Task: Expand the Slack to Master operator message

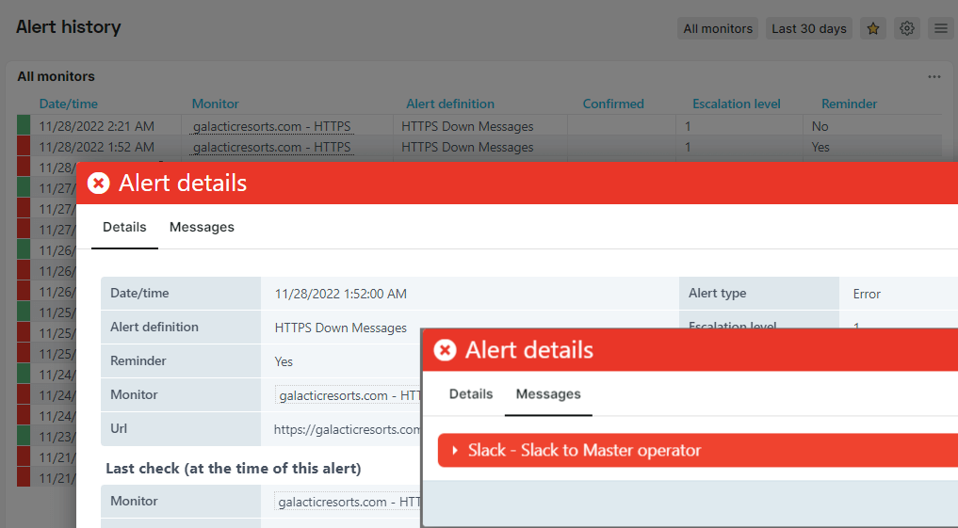Action: [x=698, y=451]
